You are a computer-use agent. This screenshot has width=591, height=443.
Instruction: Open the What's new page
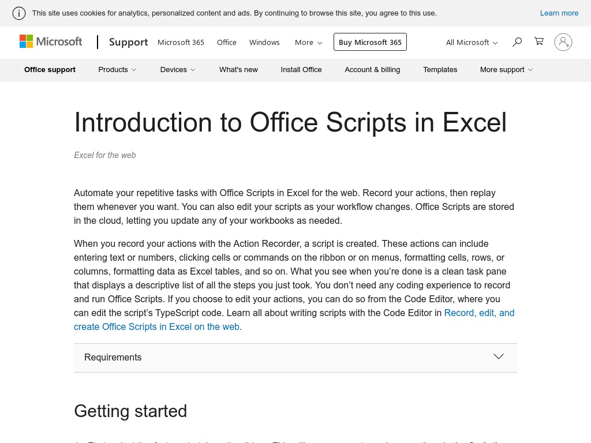coord(238,70)
